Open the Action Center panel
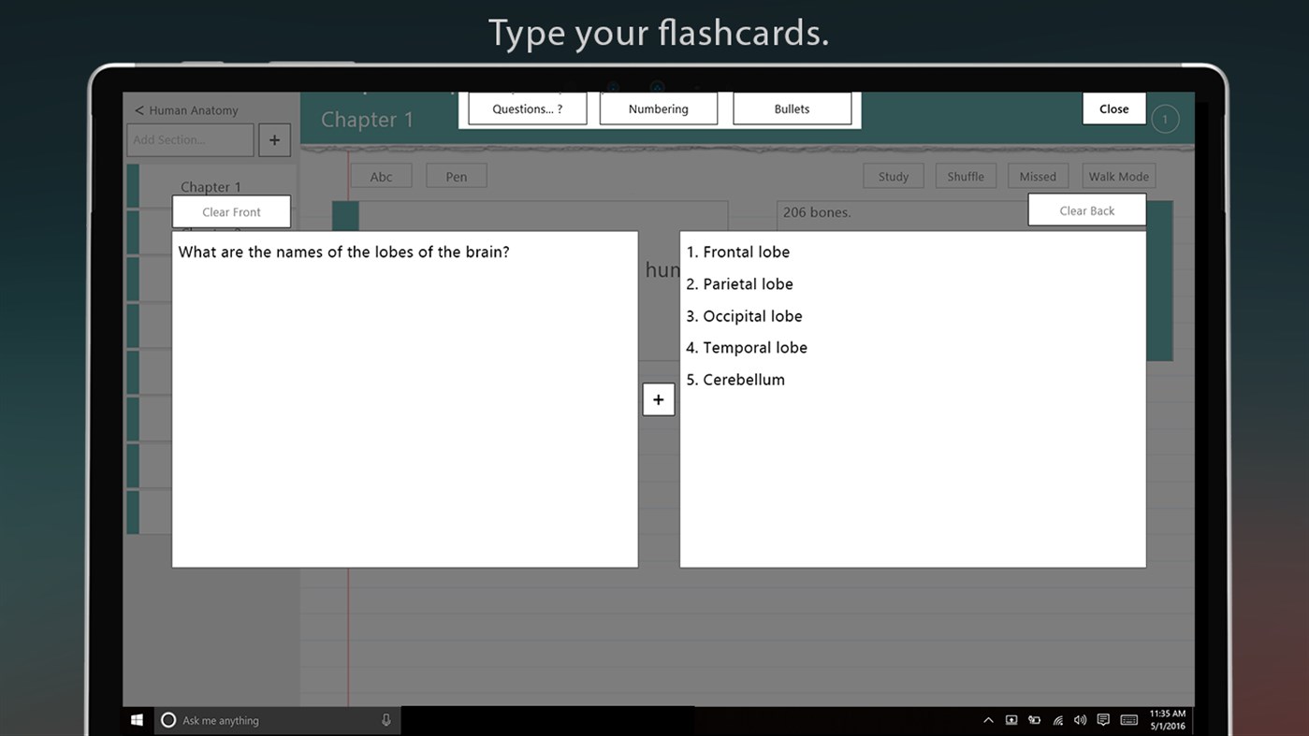 [x=1103, y=719]
